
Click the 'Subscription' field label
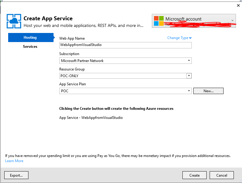click(x=69, y=54)
